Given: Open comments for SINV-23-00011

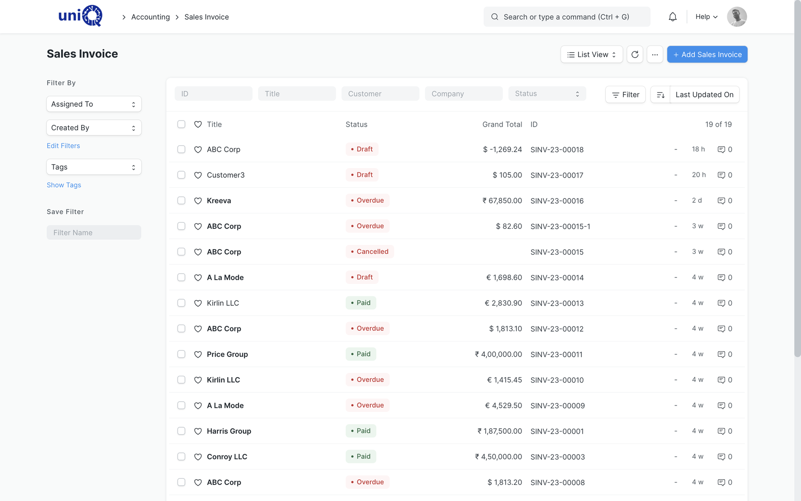Looking at the screenshot, I should point(725,354).
